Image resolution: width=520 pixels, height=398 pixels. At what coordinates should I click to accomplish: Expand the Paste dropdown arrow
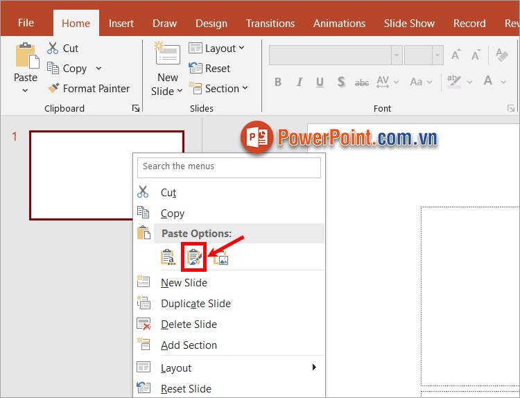click(25, 90)
